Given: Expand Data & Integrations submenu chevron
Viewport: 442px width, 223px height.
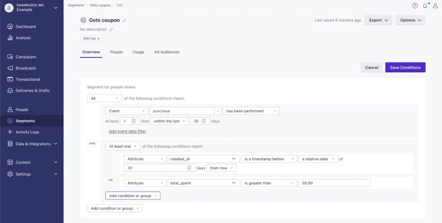Looking at the screenshot, I should (x=56, y=144).
